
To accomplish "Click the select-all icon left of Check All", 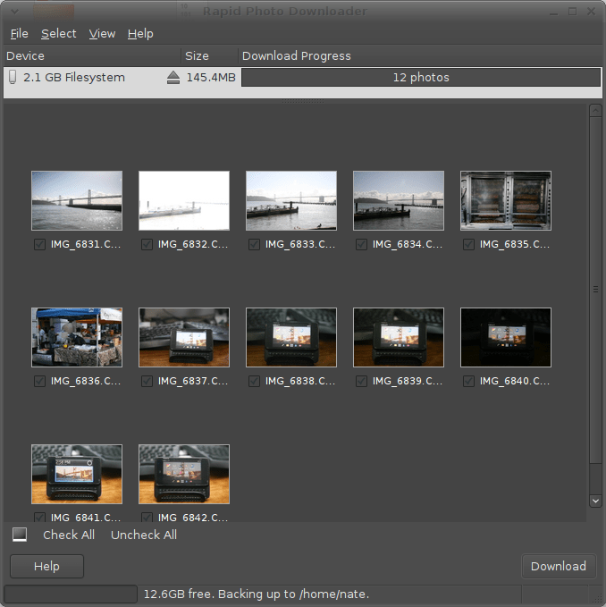I will 20,535.
